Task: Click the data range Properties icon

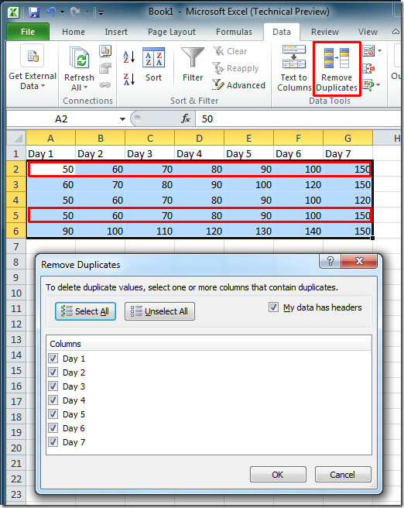Action: [105, 68]
